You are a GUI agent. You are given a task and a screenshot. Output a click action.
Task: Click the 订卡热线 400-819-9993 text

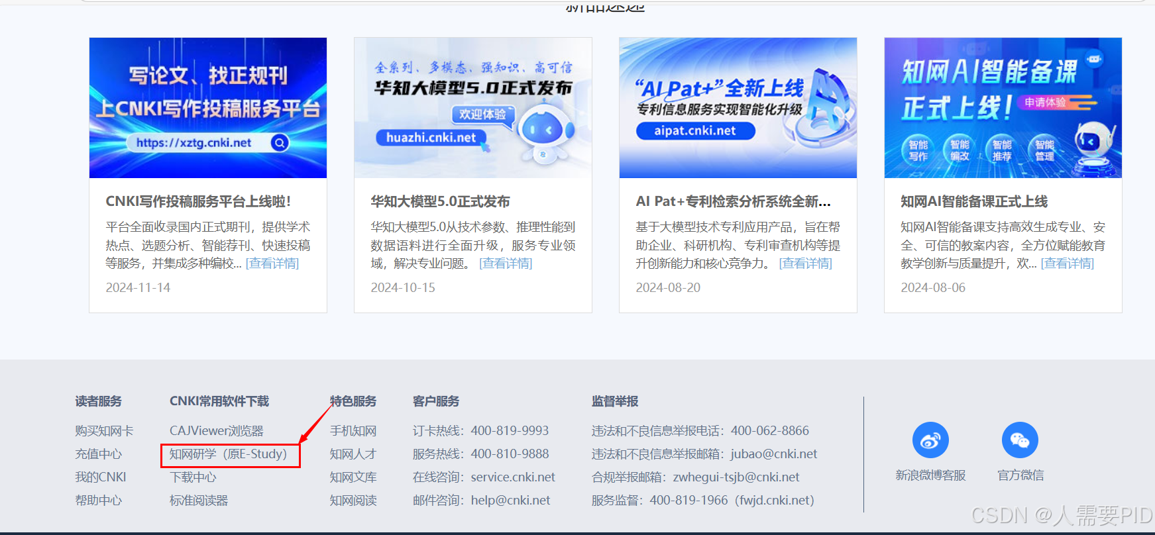(x=481, y=431)
